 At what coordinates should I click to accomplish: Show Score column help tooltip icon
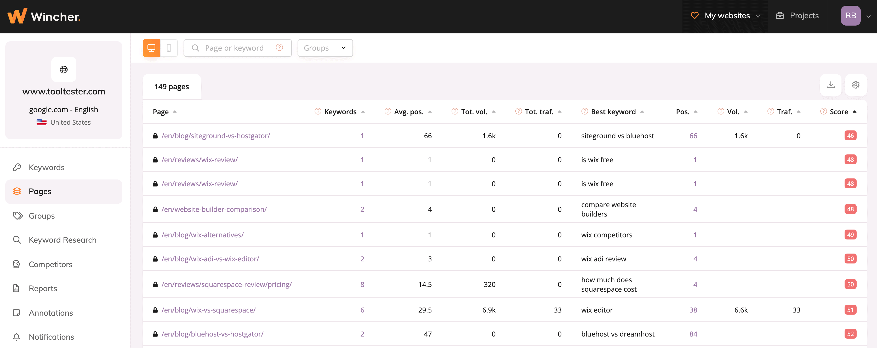point(823,111)
